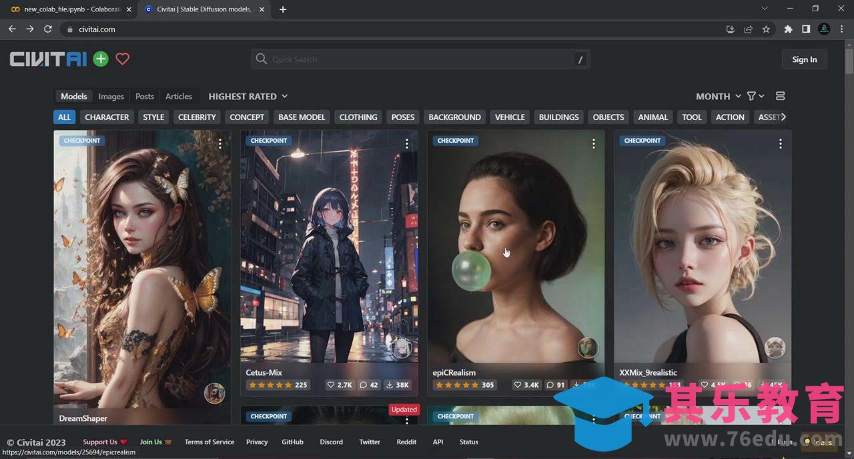Toggle the BASE MODEL category filter
This screenshot has width=854, height=459.
click(302, 117)
